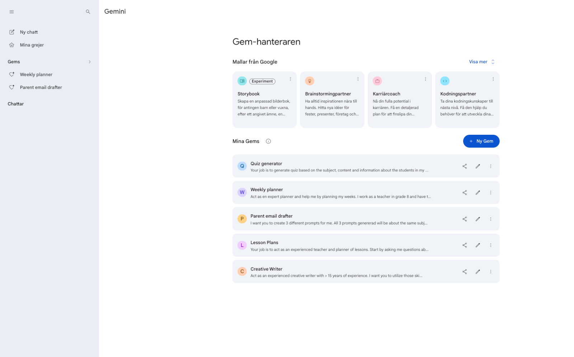Image resolution: width=574 pixels, height=357 pixels.
Task: Share the Lesson Plans Gem
Action: [465, 245]
